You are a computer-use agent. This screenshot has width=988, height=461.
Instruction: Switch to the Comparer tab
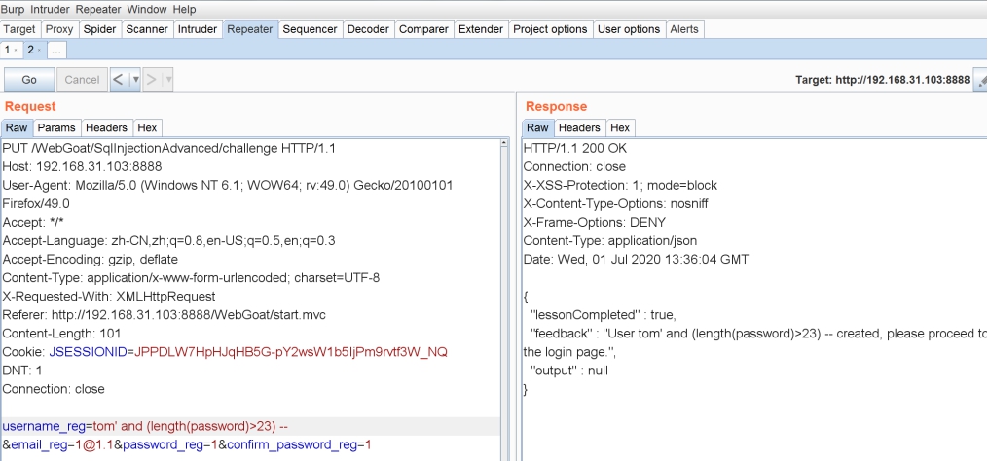click(424, 29)
